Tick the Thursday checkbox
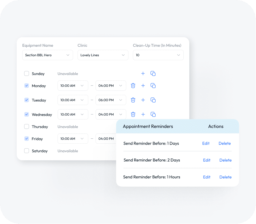Screen dimensions: 256x224 [27, 127]
